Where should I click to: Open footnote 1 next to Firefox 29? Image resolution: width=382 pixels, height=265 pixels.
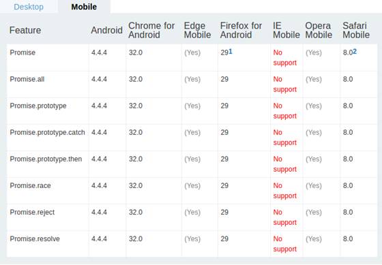click(x=231, y=51)
